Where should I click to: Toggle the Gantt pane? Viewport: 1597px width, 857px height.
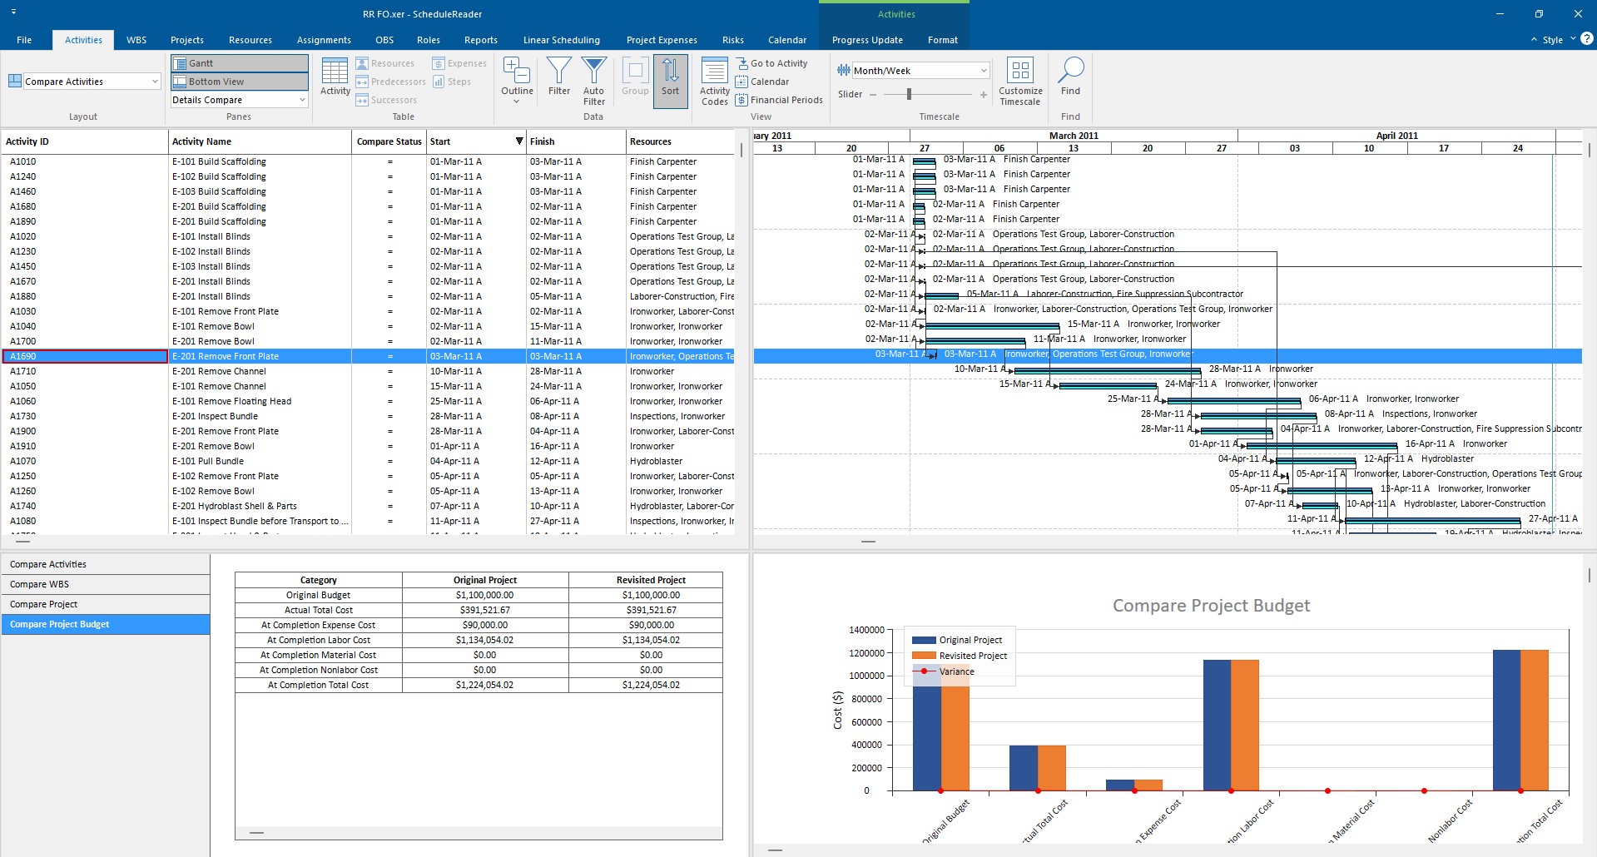point(240,63)
